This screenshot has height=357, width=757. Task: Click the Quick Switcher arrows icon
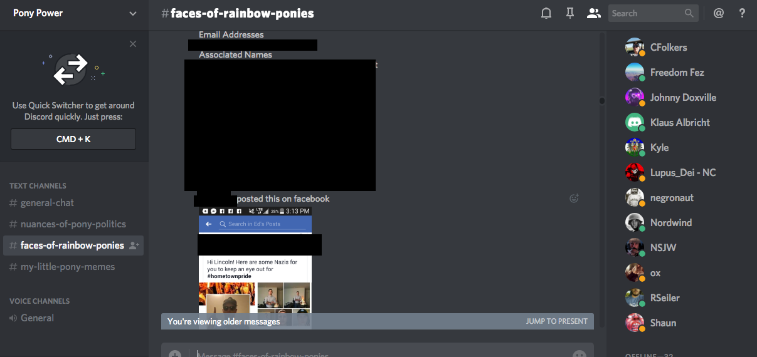(x=70, y=70)
